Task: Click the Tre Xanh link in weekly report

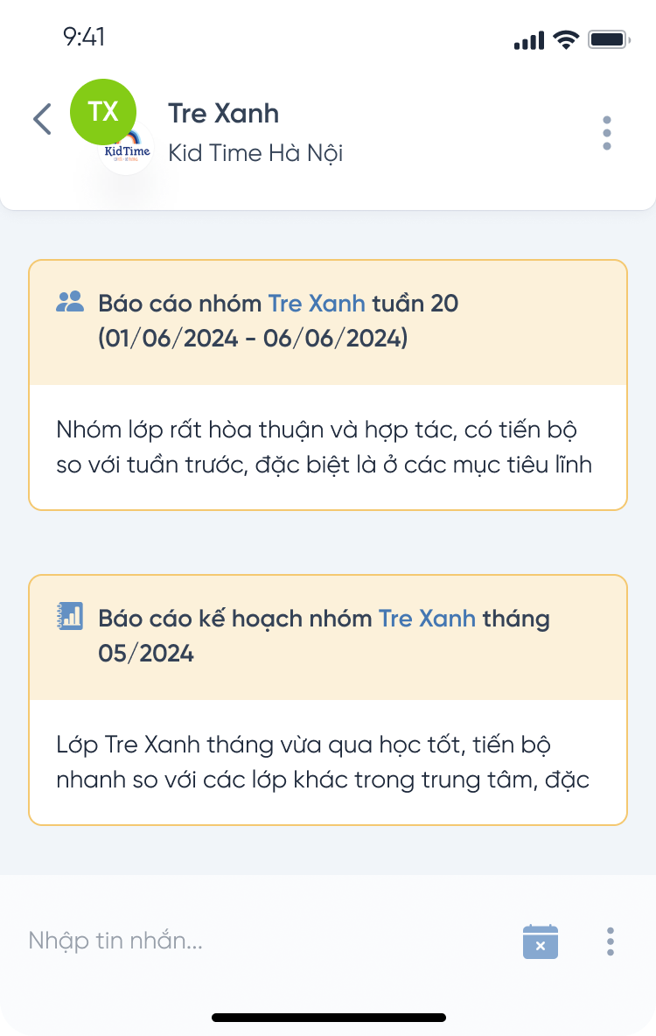Action: click(x=317, y=304)
